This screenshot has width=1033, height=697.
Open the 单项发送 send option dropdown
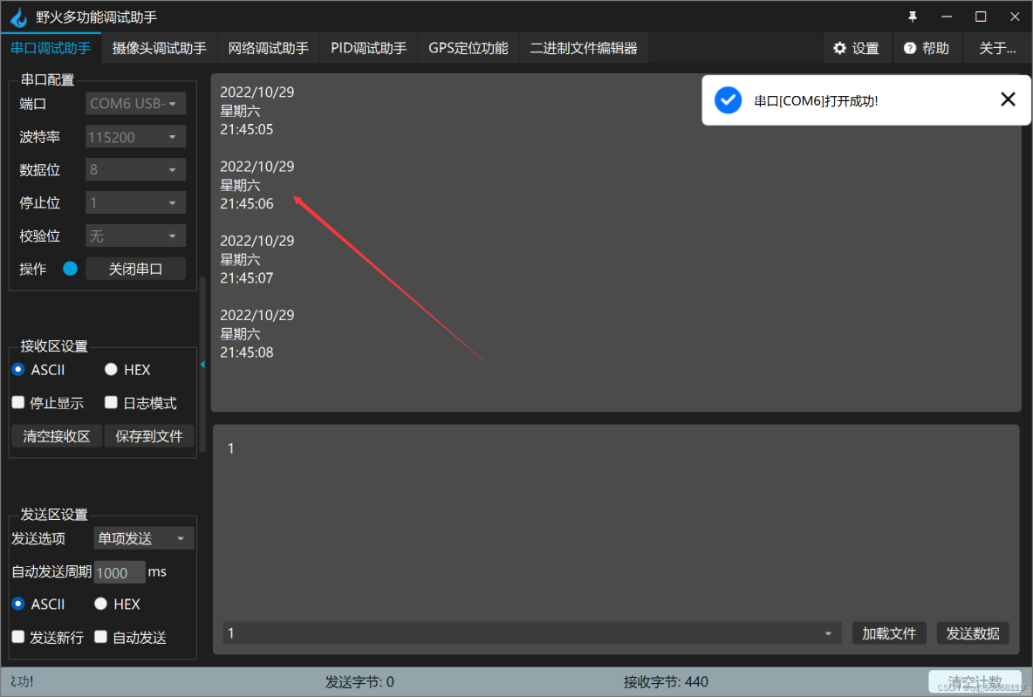(143, 538)
